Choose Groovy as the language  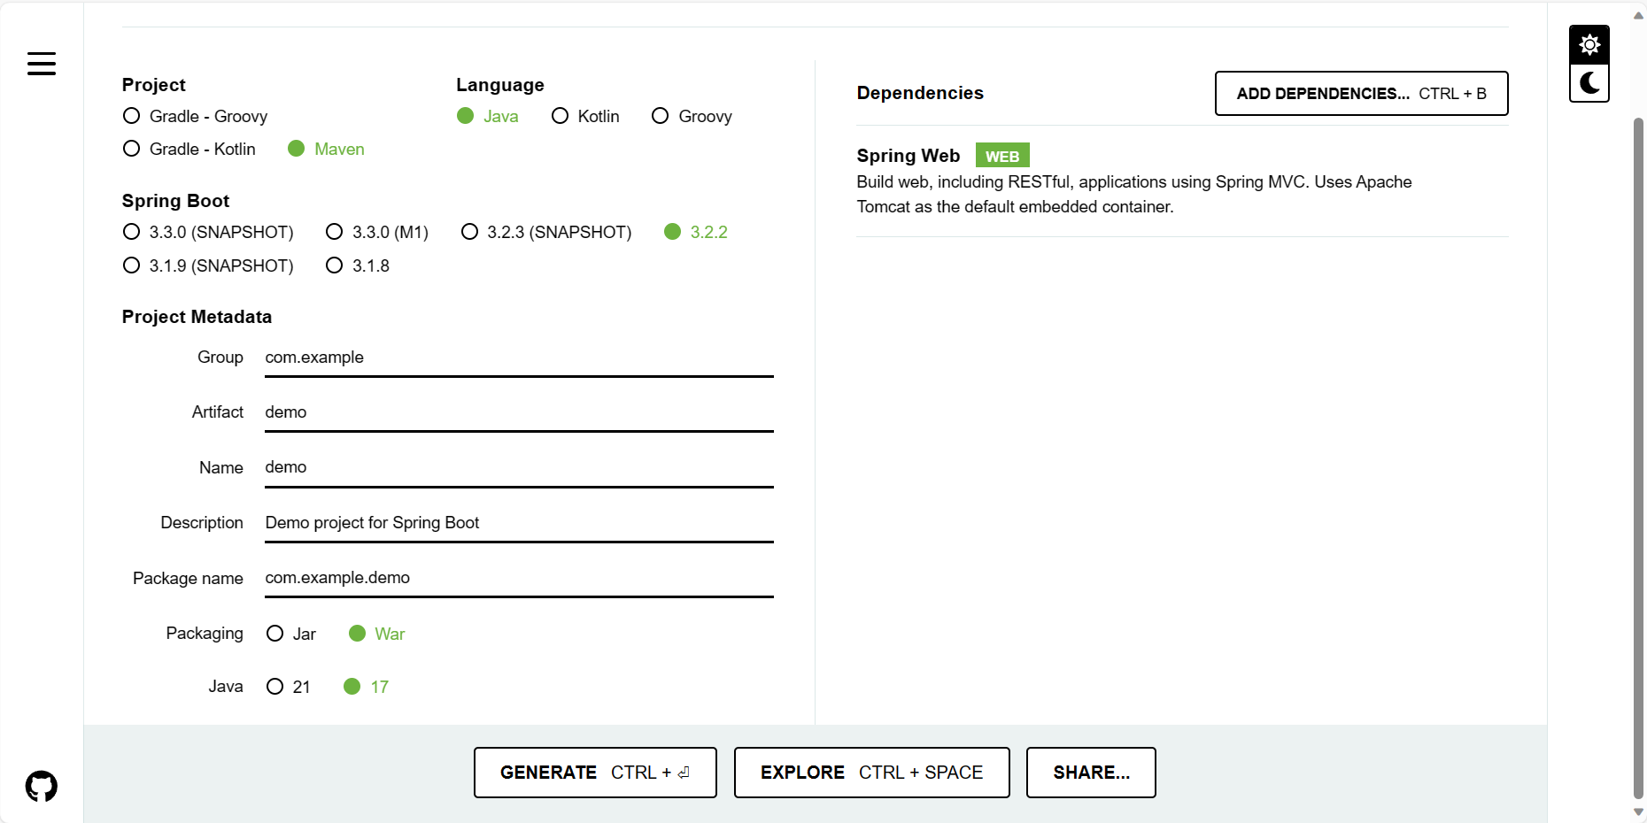point(692,116)
